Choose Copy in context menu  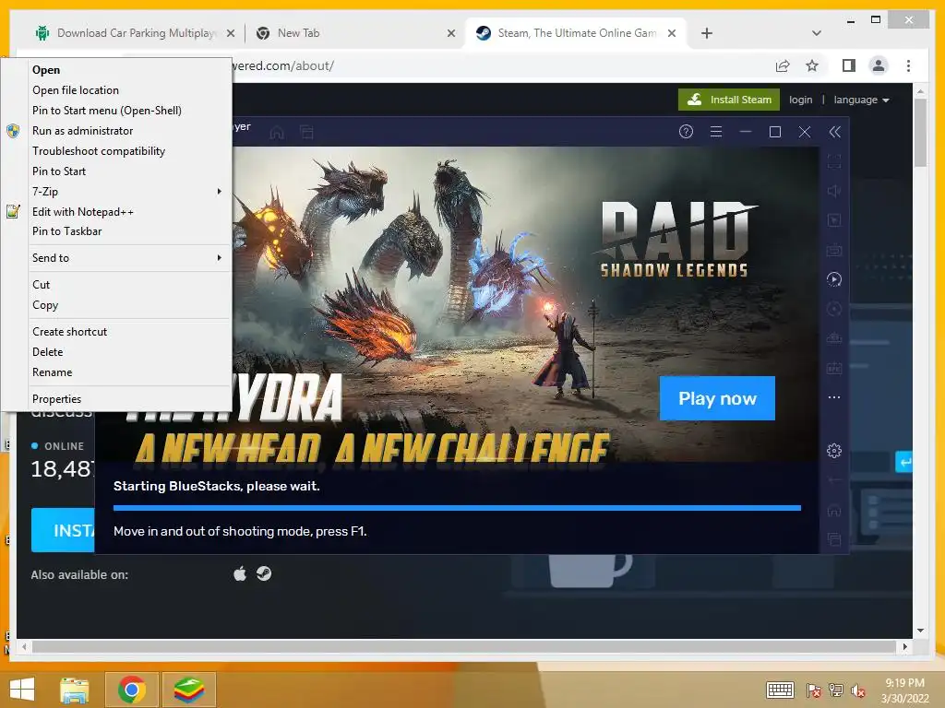click(x=129, y=305)
